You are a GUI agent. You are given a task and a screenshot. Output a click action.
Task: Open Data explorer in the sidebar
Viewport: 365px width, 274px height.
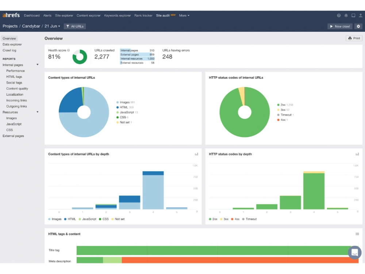12,44
